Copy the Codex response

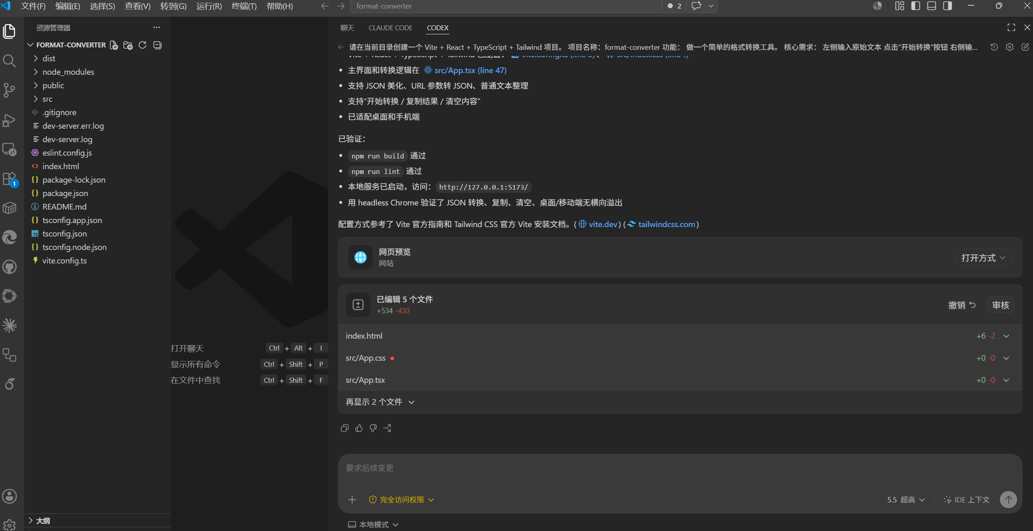pos(345,428)
